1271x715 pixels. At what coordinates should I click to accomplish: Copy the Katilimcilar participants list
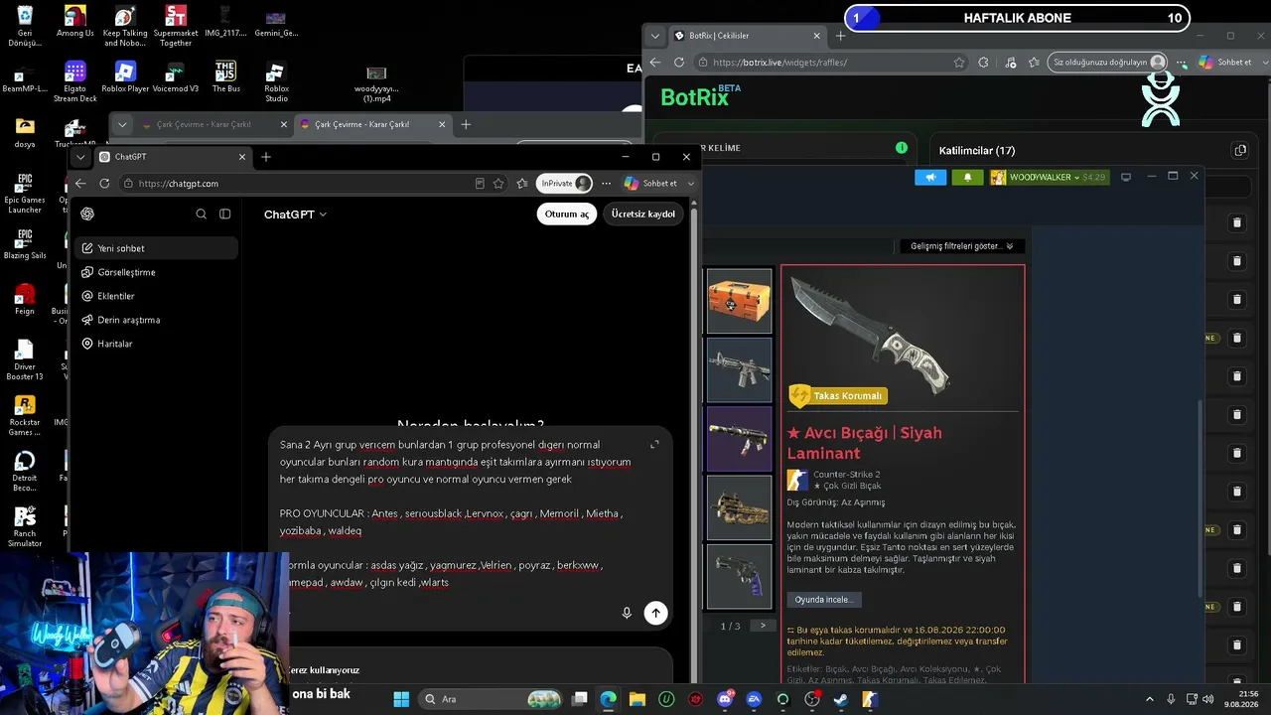[x=1240, y=151]
